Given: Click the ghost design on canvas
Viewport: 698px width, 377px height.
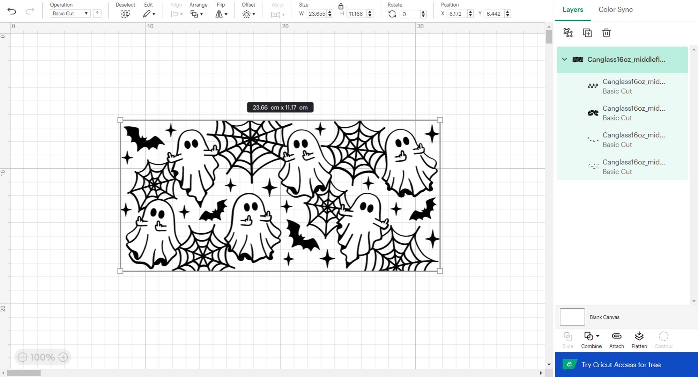Looking at the screenshot, I should [x=280, y=195].
